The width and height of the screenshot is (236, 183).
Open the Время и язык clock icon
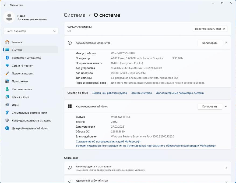coord(7,97)
